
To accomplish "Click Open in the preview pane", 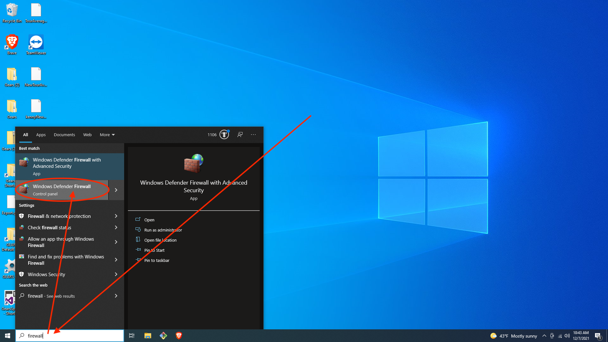I will pos(149,220).
